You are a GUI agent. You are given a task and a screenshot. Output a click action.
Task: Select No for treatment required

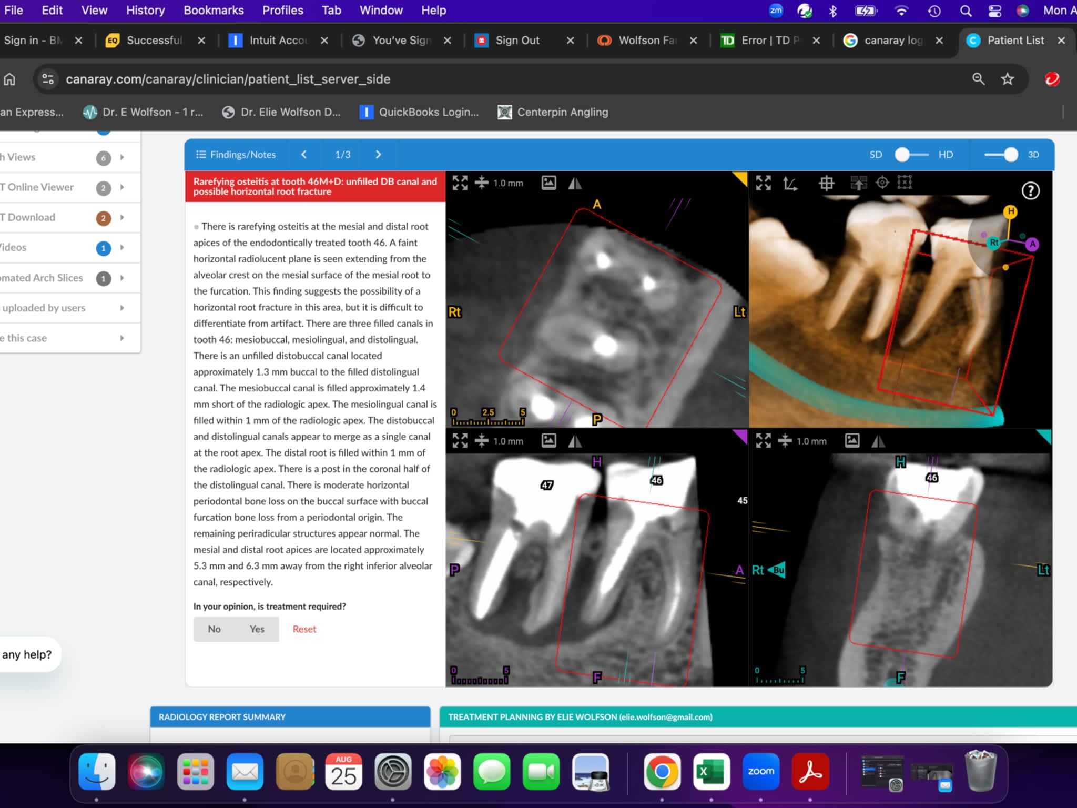click(x=214, y=629)
